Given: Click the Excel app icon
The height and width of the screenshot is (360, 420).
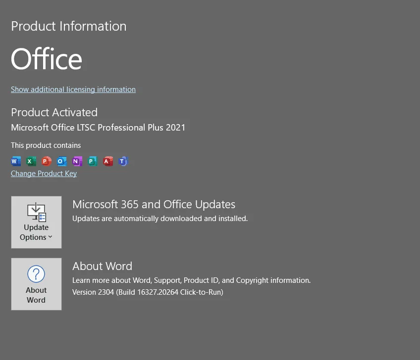Looking at the screenshot, I should coord(31,161).
